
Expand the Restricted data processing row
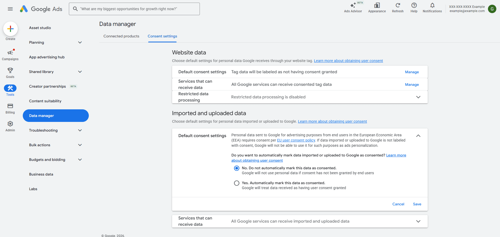pyautogui.click(x=418, y=97)
